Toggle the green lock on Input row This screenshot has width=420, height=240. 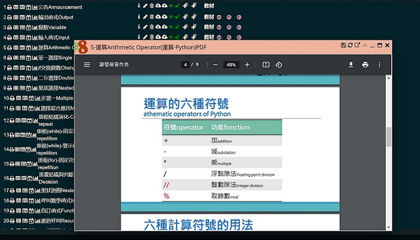(x=177, y=37)
